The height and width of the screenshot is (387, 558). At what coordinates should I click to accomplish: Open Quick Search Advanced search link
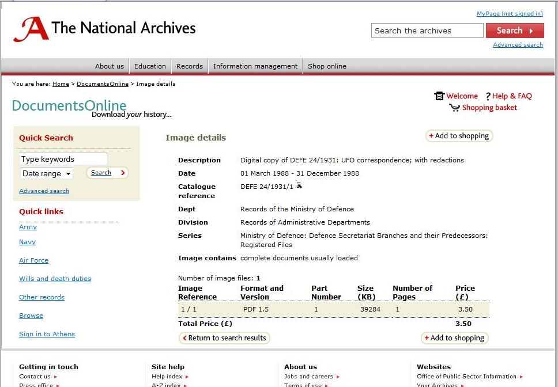[x=44, y=191]
